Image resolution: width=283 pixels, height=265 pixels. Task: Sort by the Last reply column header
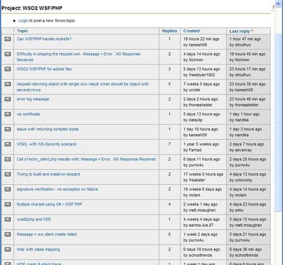point(239,31)
